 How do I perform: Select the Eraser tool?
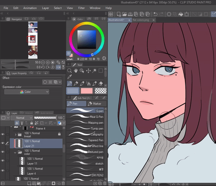pos(101,83)
